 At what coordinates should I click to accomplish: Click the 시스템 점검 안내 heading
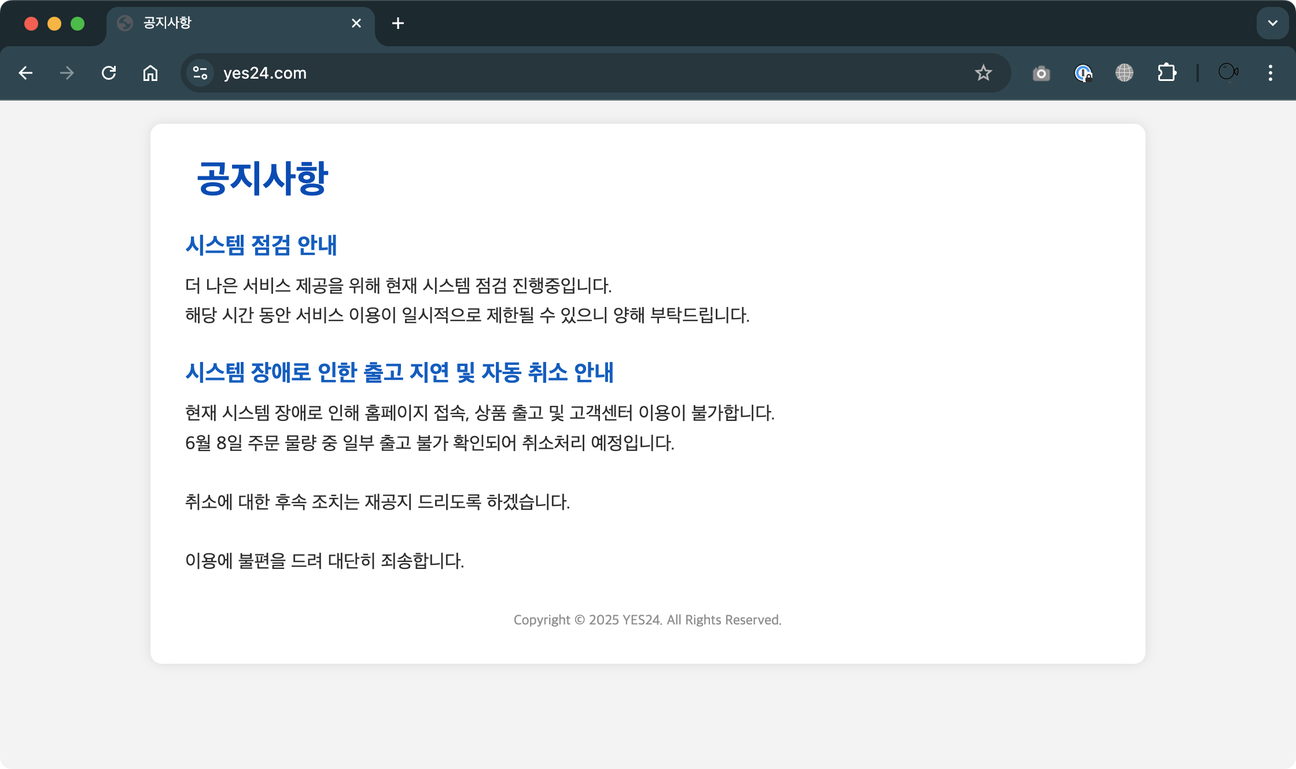coord(261,245)
